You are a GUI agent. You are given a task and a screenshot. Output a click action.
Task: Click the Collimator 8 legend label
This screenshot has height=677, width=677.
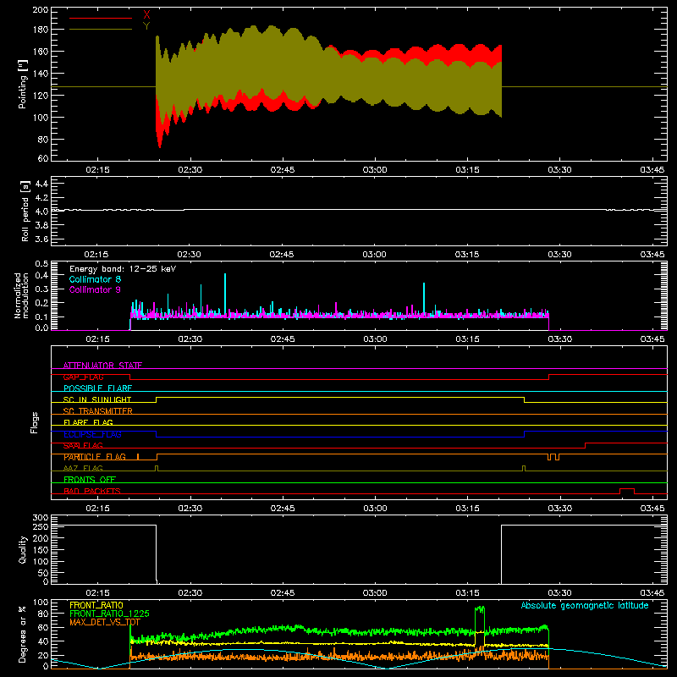[95, 279]
